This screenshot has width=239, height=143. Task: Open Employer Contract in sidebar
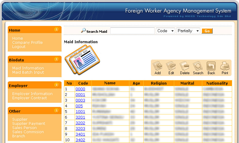(29, 98)
